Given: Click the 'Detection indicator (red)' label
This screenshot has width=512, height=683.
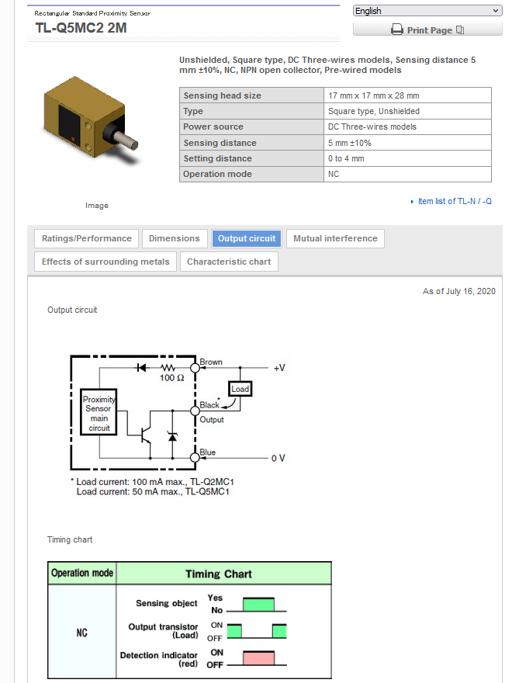Looking at the screenshot, I should [158, 659].
